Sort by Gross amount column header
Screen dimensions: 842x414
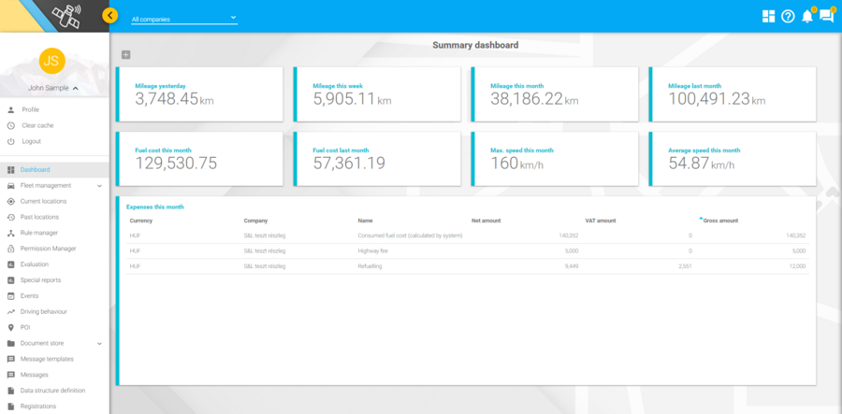tap(720, 221)
